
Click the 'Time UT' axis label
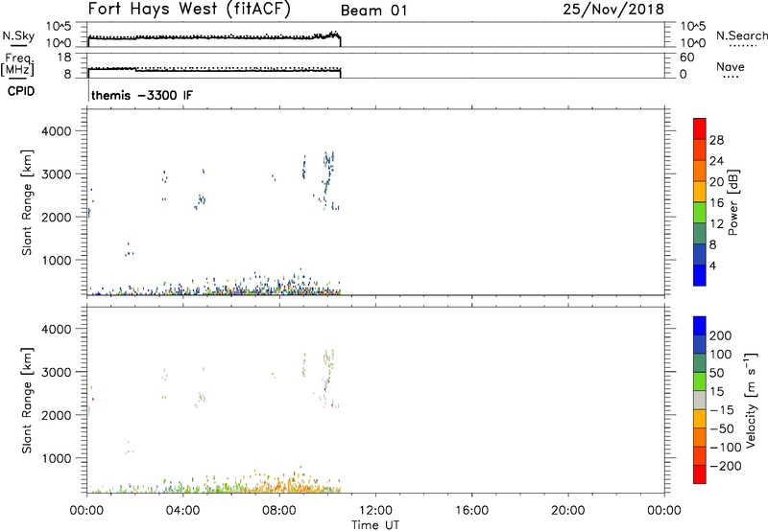coord(375,524)
